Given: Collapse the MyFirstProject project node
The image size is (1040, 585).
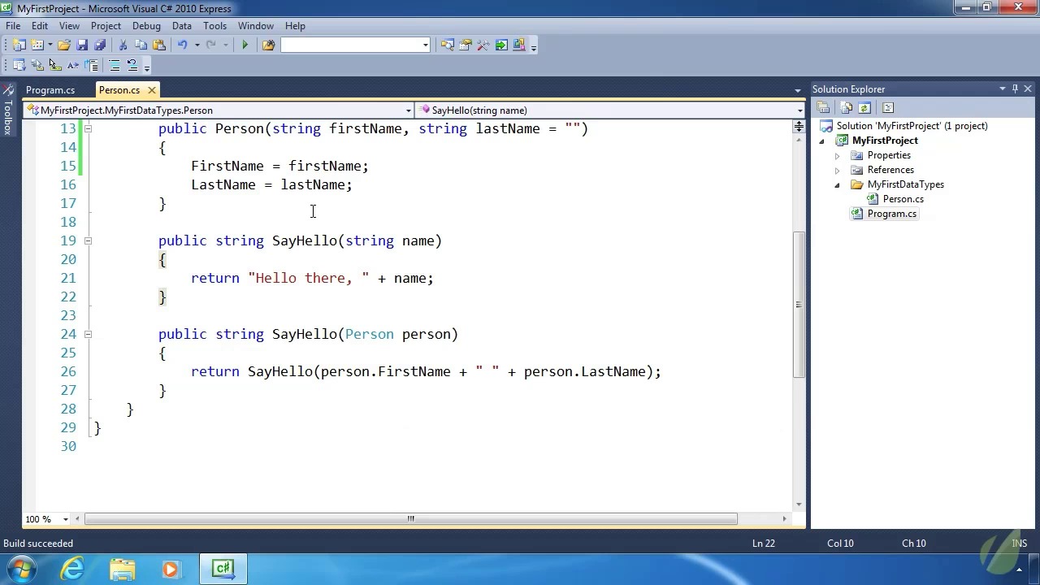Looking at the screenshot, I should pos(821,141).
